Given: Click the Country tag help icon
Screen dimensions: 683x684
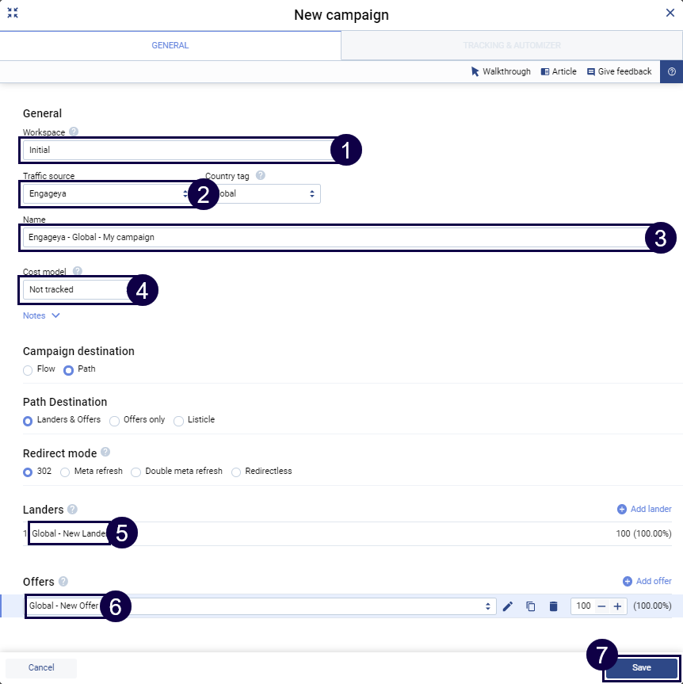Looking at the screenshot, I should pos(260,176).
